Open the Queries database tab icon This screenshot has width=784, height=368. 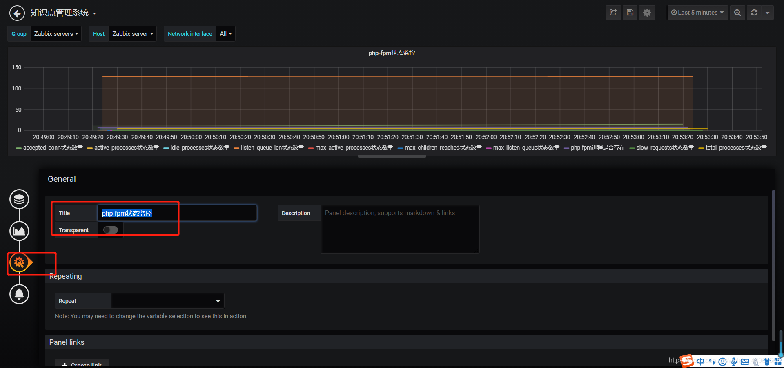[19, 199]
